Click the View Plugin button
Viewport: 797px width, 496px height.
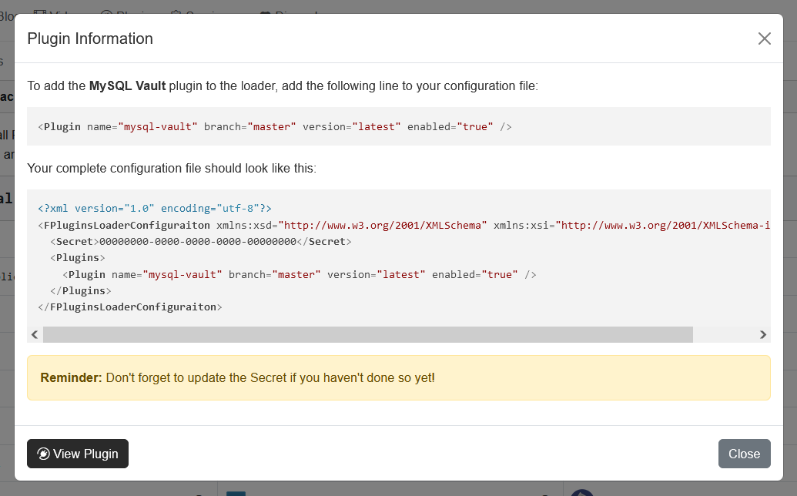coord(77,454)
